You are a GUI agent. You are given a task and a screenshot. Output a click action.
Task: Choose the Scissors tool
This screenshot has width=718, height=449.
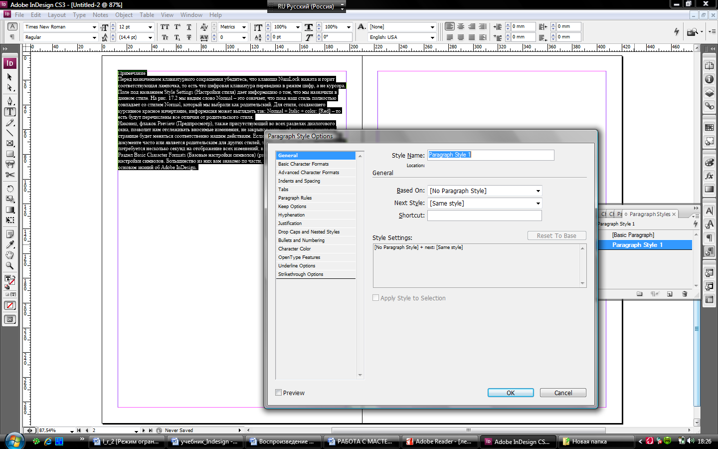point(9,175)
